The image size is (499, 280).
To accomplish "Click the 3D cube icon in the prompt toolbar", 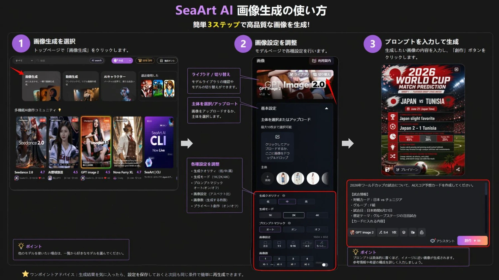I will (x=404, y=232).
